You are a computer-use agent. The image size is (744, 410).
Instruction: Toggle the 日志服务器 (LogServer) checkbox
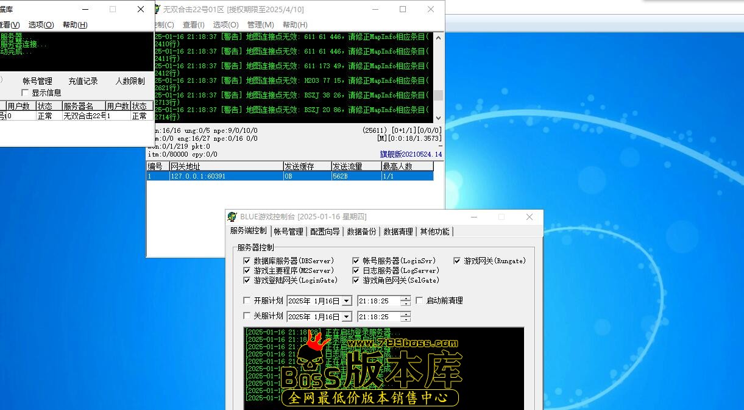pos(356,270)
